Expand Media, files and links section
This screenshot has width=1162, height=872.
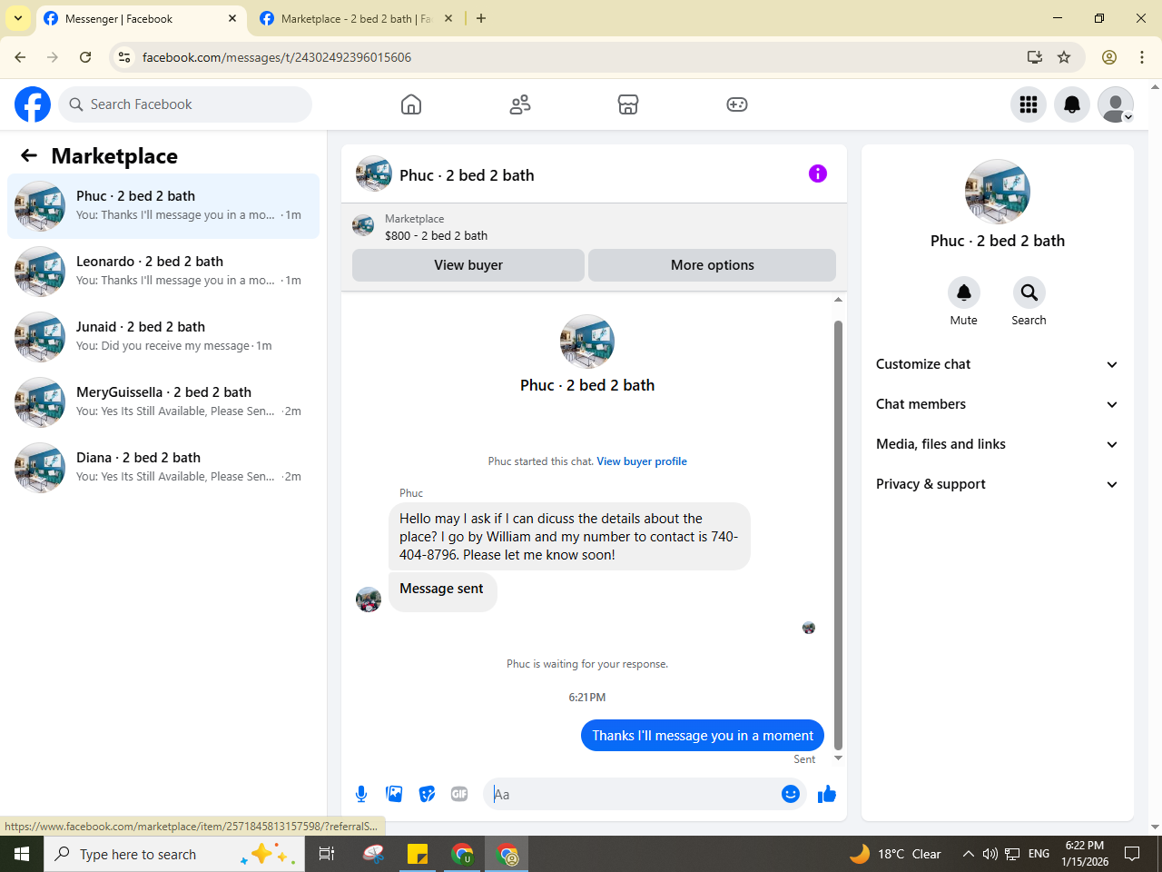[998, 444]
